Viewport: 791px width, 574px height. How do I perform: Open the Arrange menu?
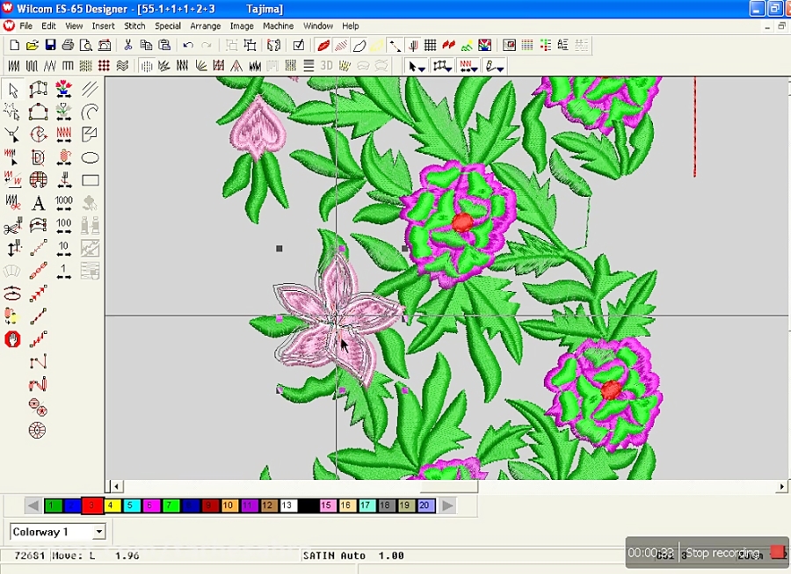pos(205,25)
